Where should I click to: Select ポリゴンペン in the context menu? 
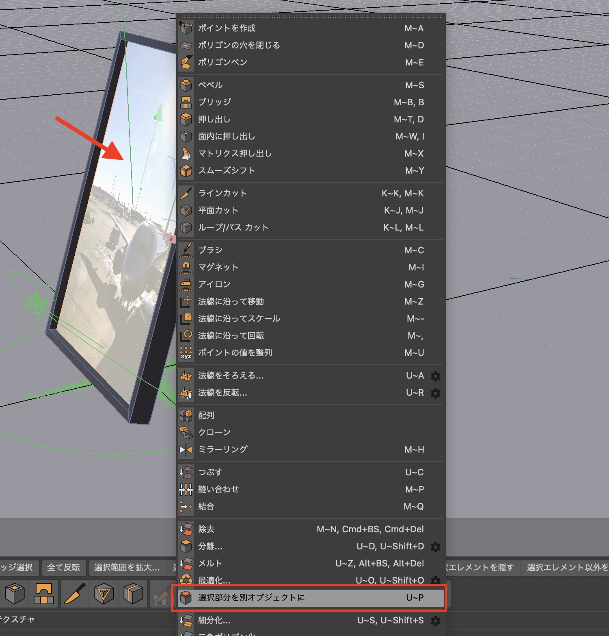point(222,62)
